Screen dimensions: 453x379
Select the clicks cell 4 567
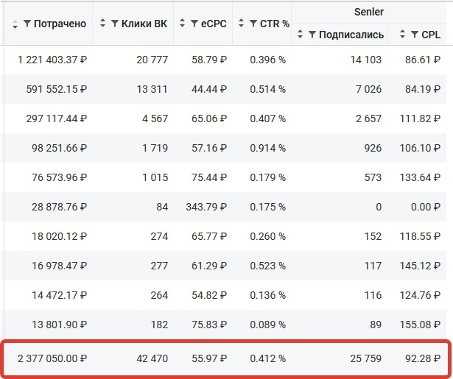click(x=155, y=118)
